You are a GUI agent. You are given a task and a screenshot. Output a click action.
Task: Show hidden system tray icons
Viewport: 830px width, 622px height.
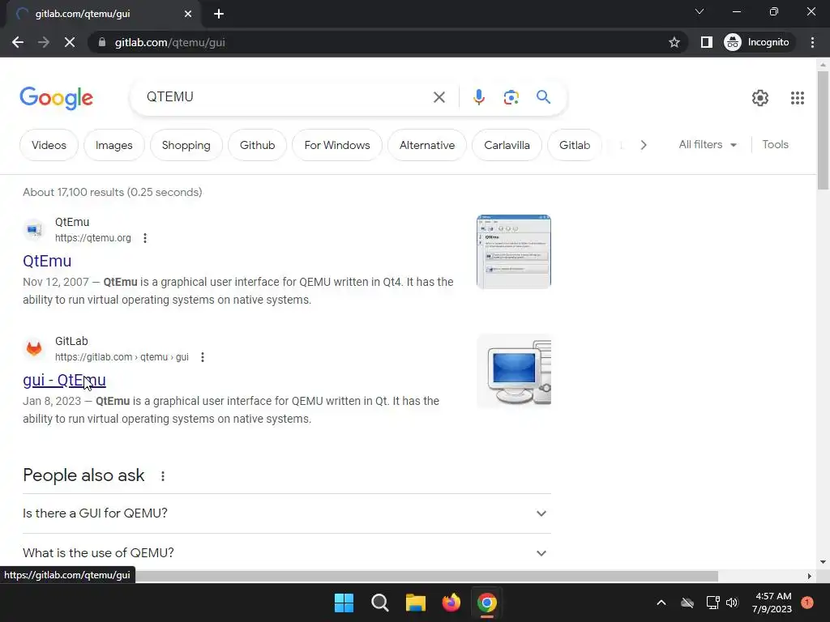[x=661, y=603]
